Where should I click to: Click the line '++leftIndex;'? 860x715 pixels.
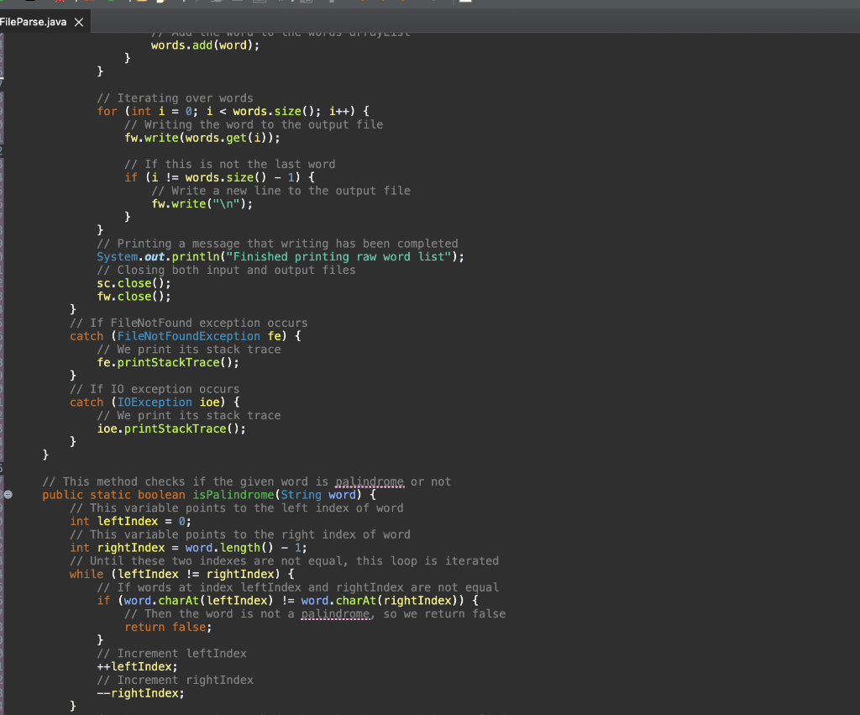coord(137,667)
